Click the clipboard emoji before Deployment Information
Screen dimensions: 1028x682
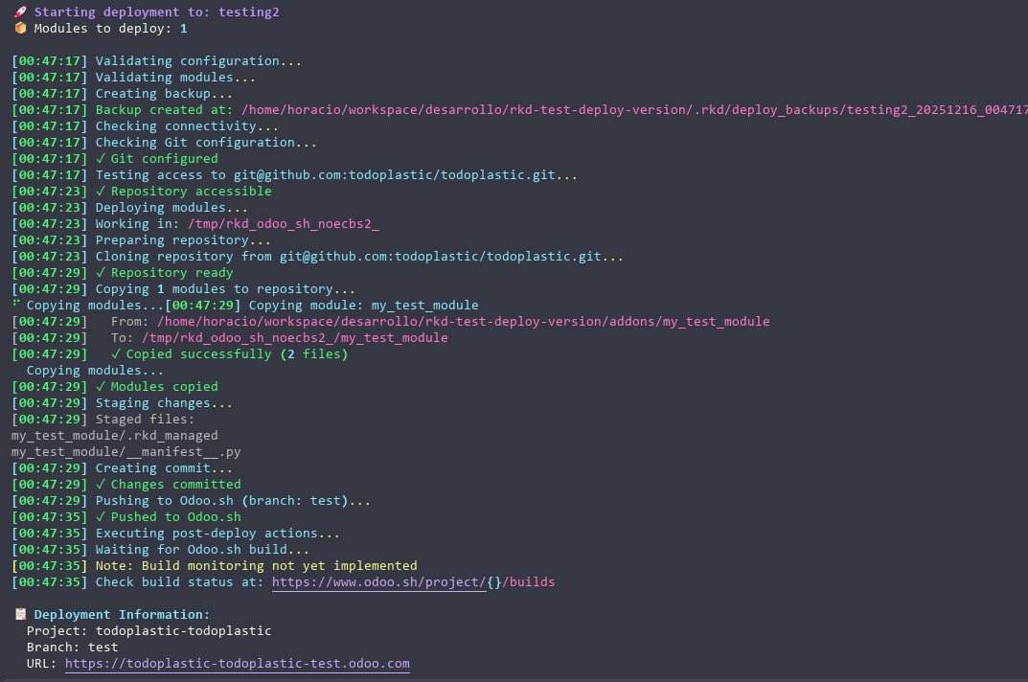pyautogui.click(x=20, y=614)
